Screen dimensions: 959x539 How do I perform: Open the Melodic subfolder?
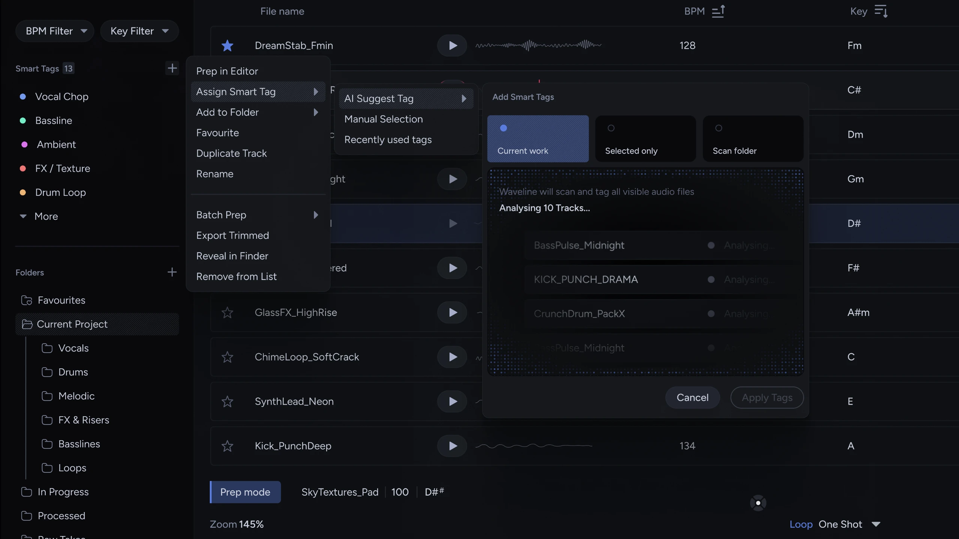pyautogui.click(x=68, y=396)
